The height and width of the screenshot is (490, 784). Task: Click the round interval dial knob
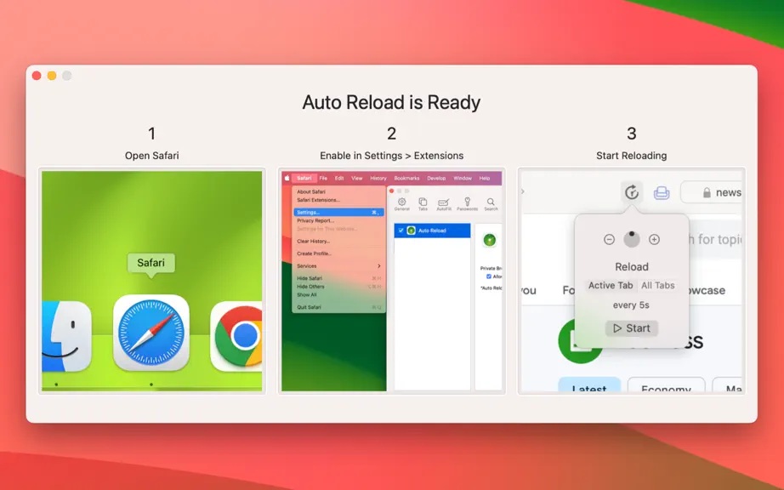632,239
